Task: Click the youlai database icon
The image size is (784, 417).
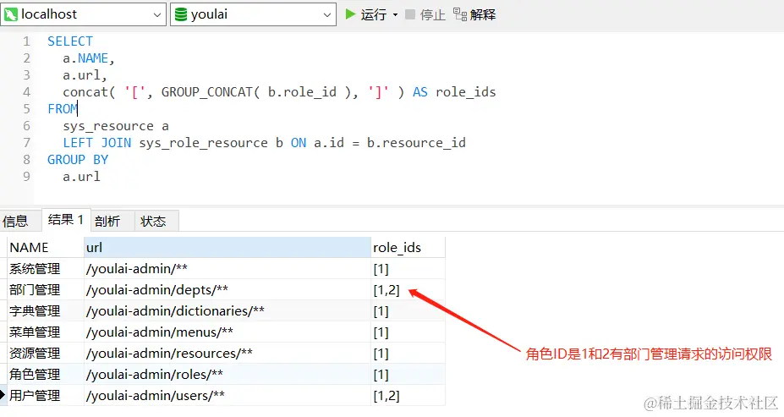Action: point(180,14)
